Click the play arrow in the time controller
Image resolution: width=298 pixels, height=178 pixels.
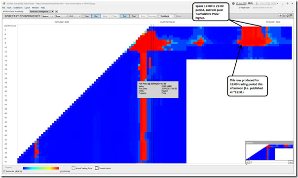pos(257,3)
